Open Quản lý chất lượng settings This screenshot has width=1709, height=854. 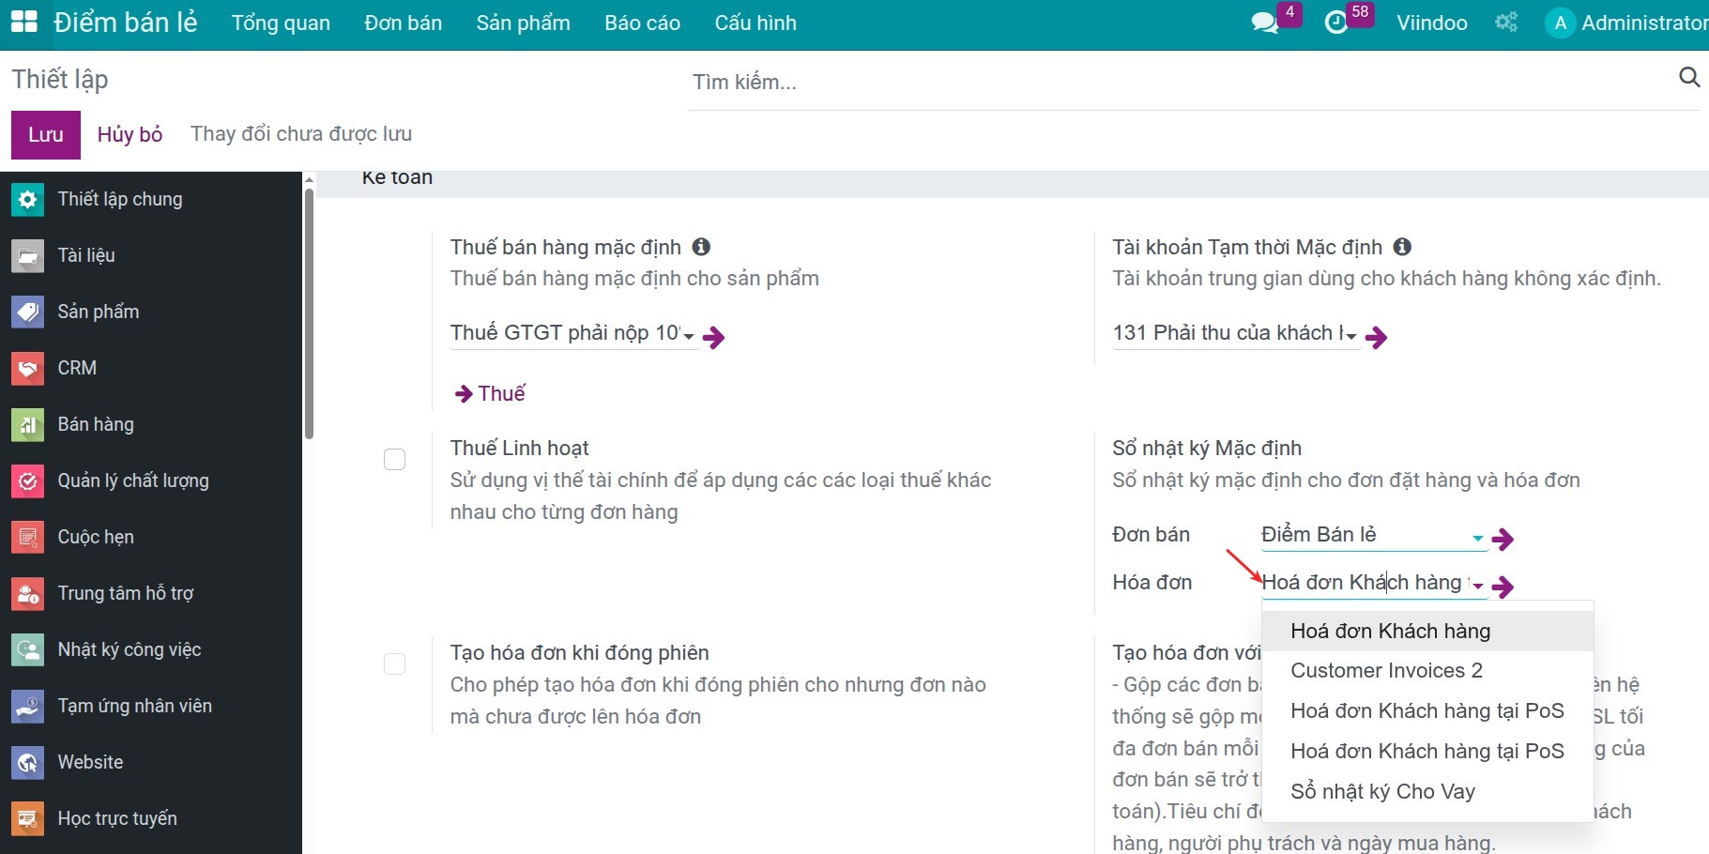tap(151, 480)
